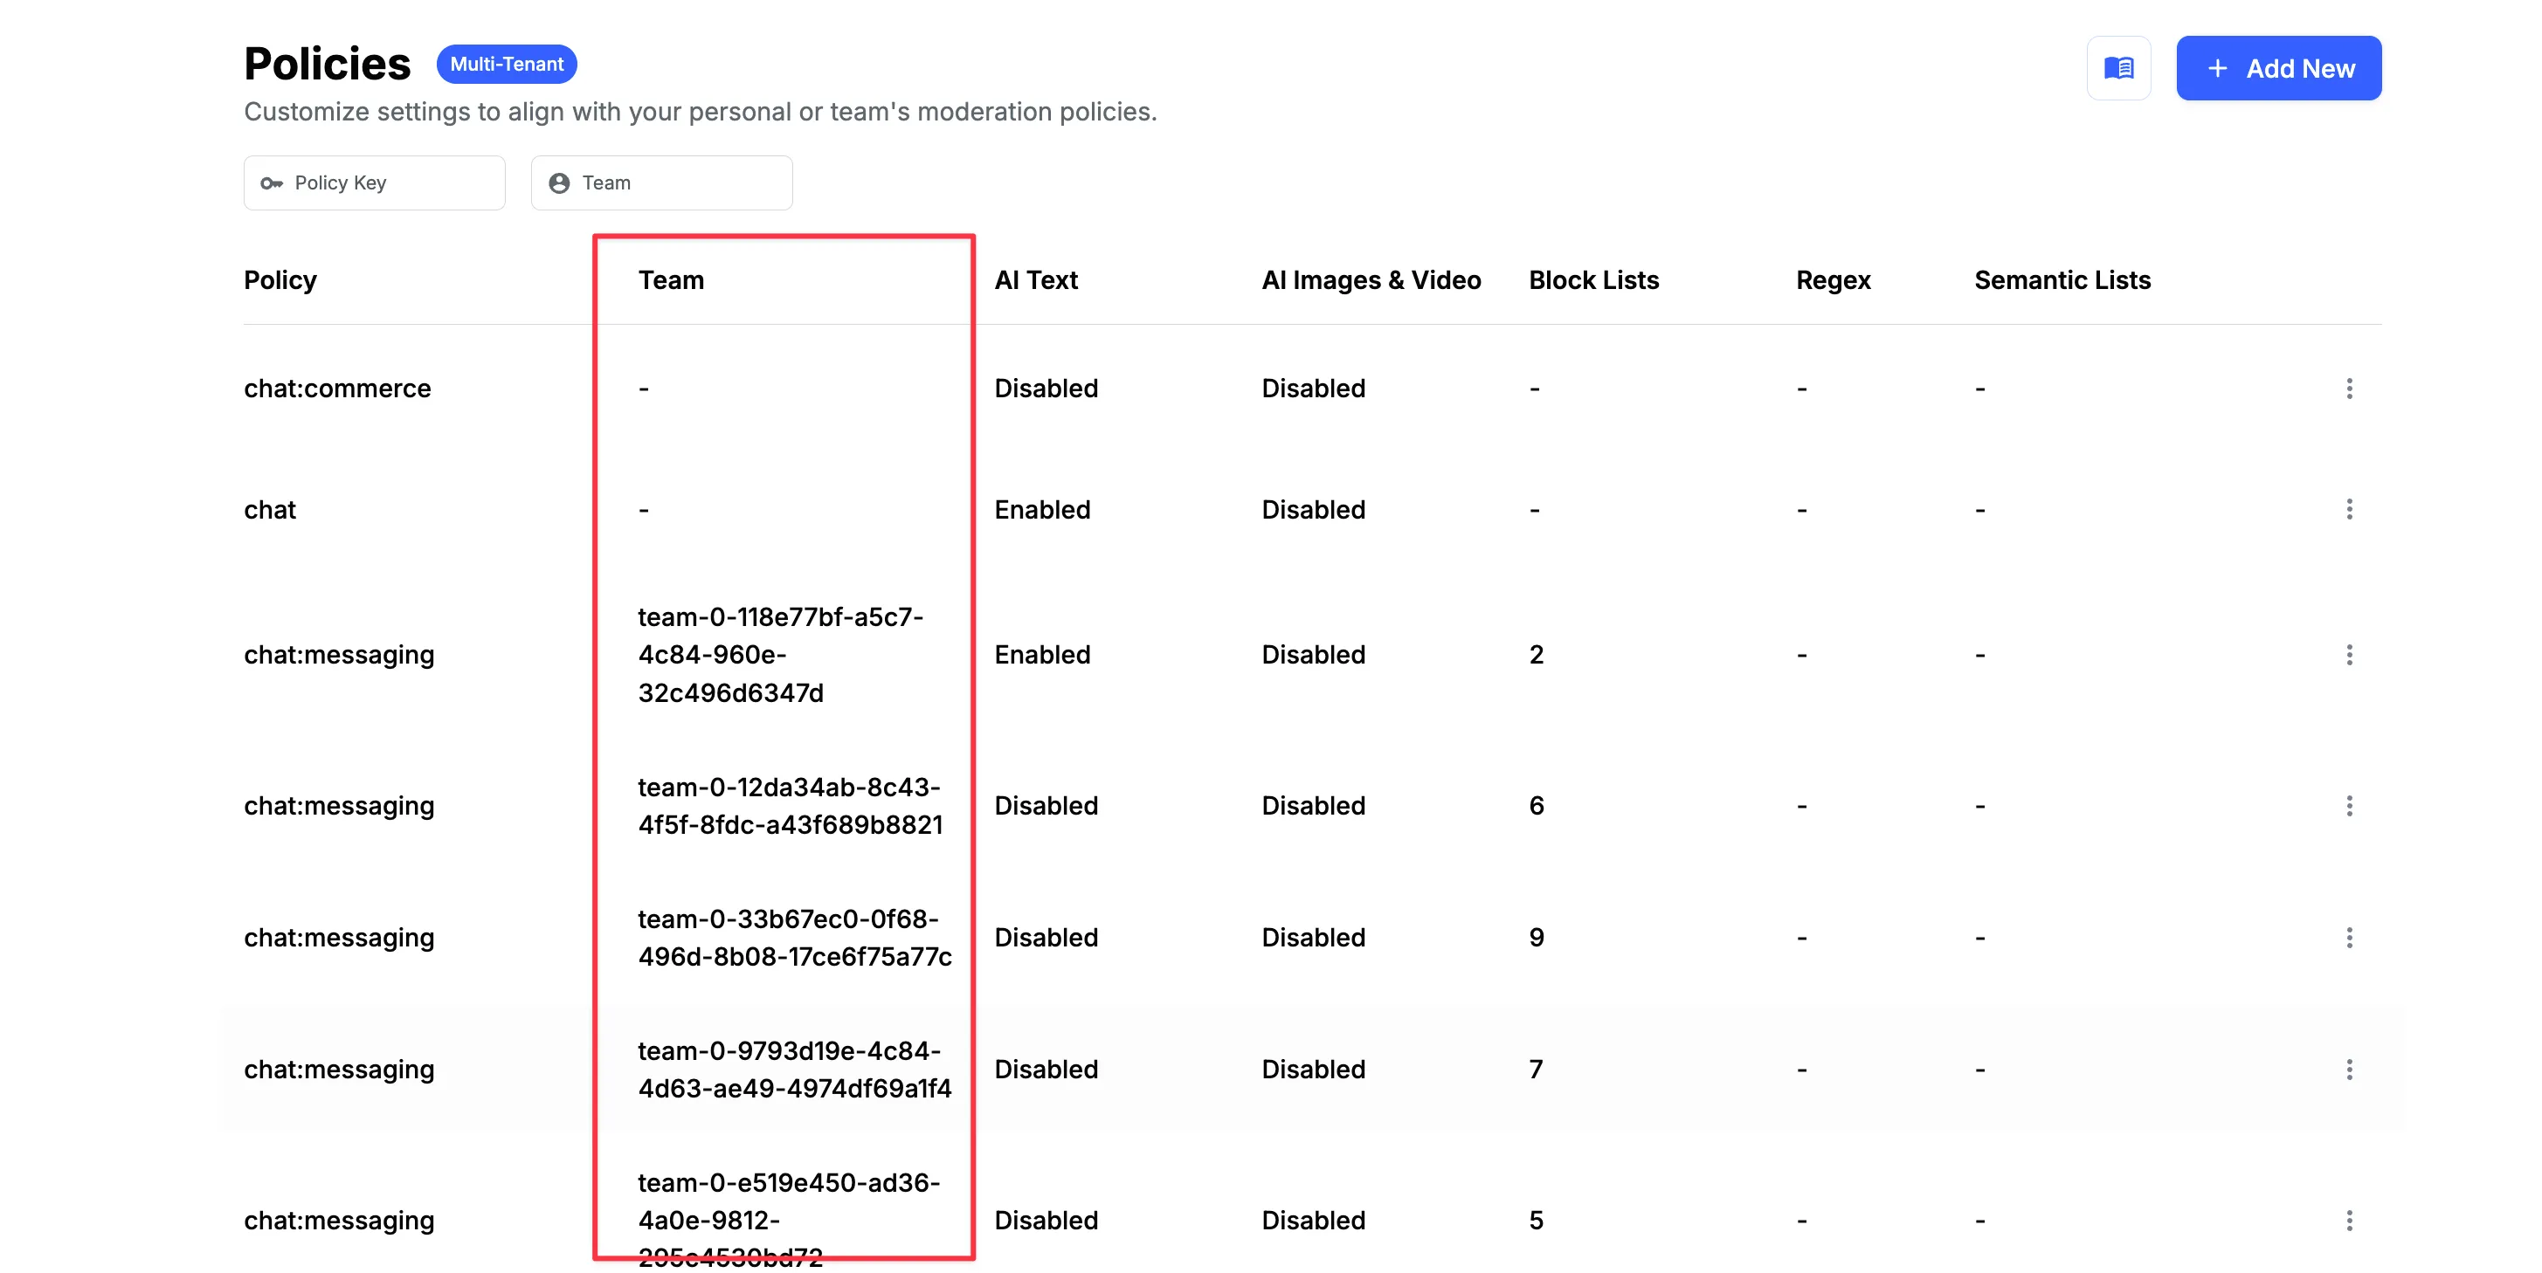This screenshot has width=2542, height=1273.
Task: Click the Block Lists value 9 for team-0-33b67ec0
Action: pyautogui.click(x=1536, y=937)
